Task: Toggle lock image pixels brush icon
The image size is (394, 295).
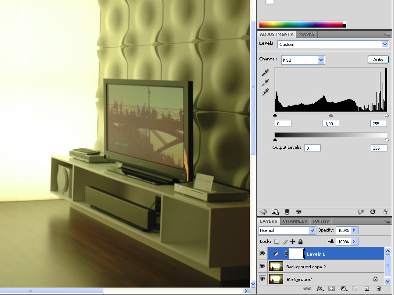Action: tap(285, 242)
